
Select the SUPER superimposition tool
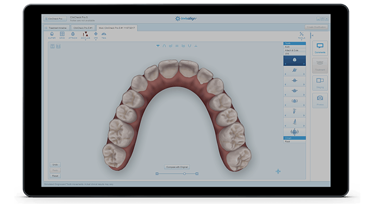[x=52, y=35]
